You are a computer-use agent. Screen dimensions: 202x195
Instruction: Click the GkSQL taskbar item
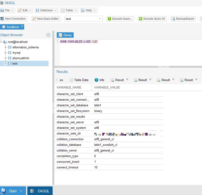click(x=40, y=191)
